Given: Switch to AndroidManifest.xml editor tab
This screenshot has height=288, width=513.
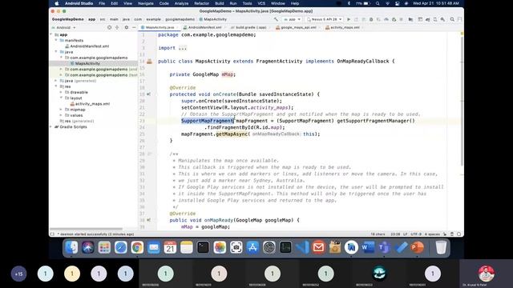Looking at the screenshot, I should pos(203,27).
